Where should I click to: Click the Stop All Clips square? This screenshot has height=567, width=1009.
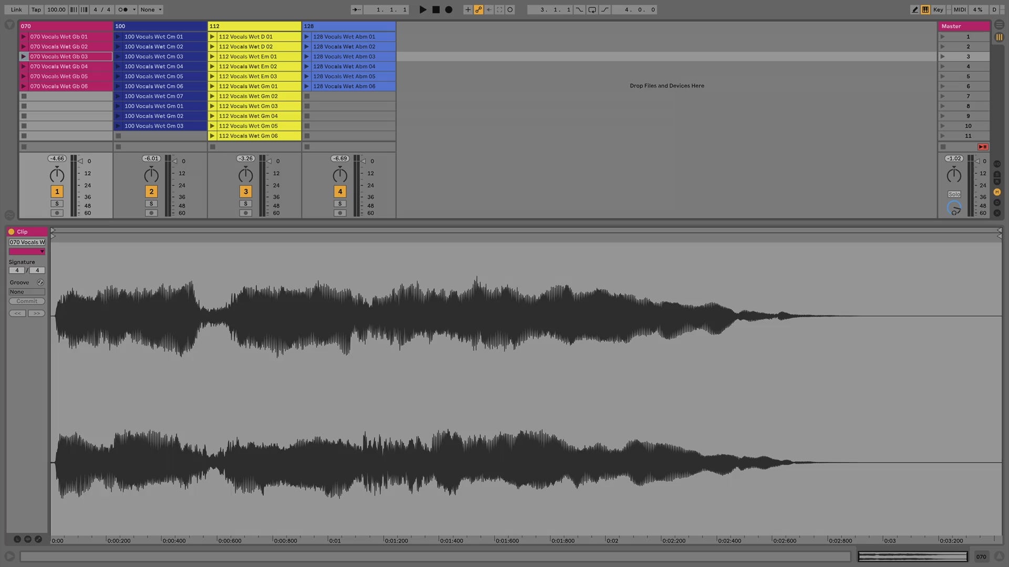click(943, 147)
